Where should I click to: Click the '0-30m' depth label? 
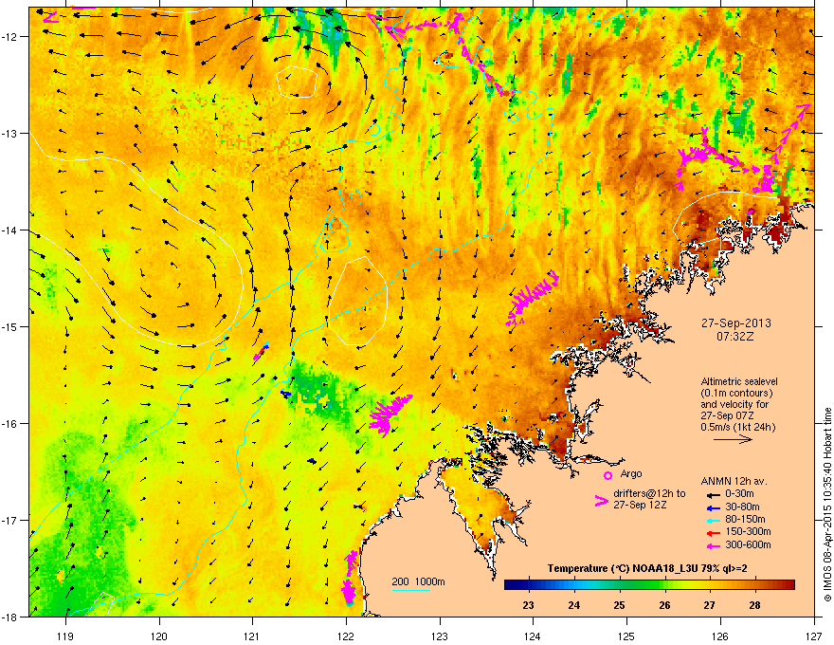740,494
